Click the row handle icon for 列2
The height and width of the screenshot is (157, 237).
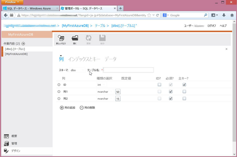(x=59, y=99)
